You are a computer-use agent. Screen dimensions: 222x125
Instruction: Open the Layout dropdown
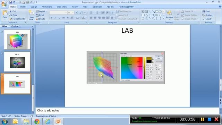coord(41,11)
